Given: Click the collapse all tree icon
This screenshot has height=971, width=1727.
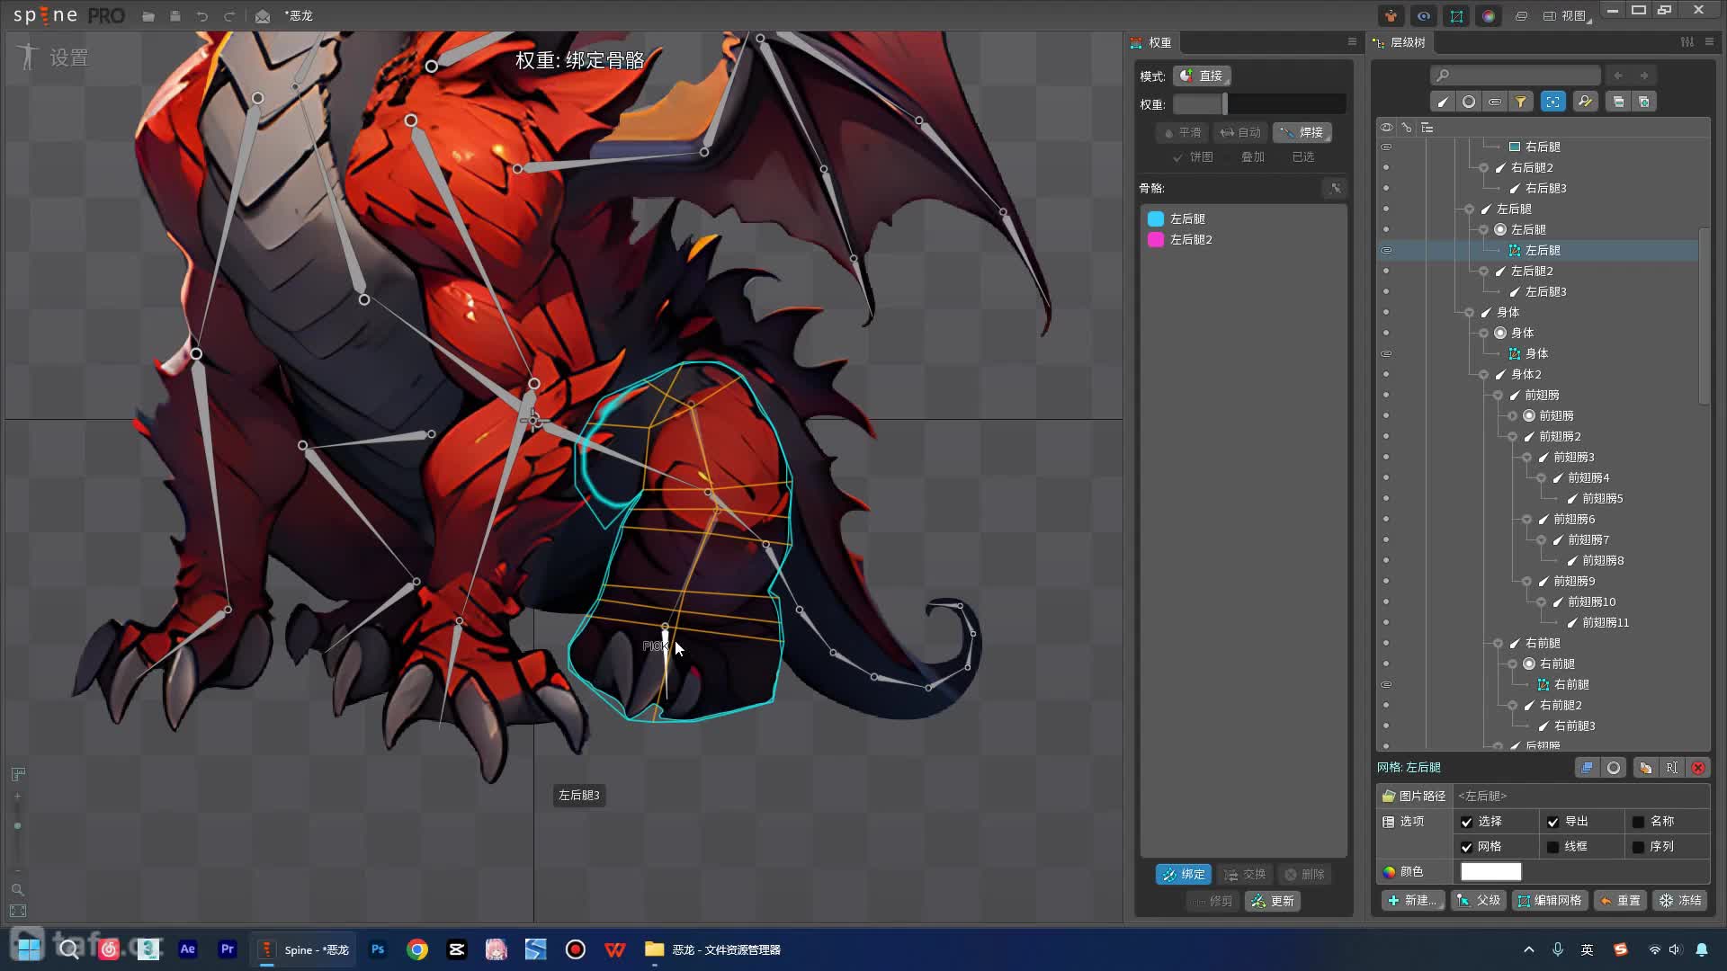Looking at the screenshot, I should 1618,102.
